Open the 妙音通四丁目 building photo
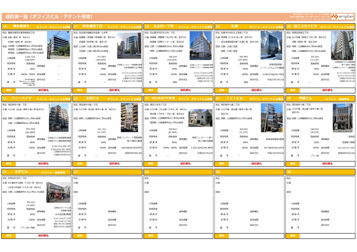 (x=129, y=46)
